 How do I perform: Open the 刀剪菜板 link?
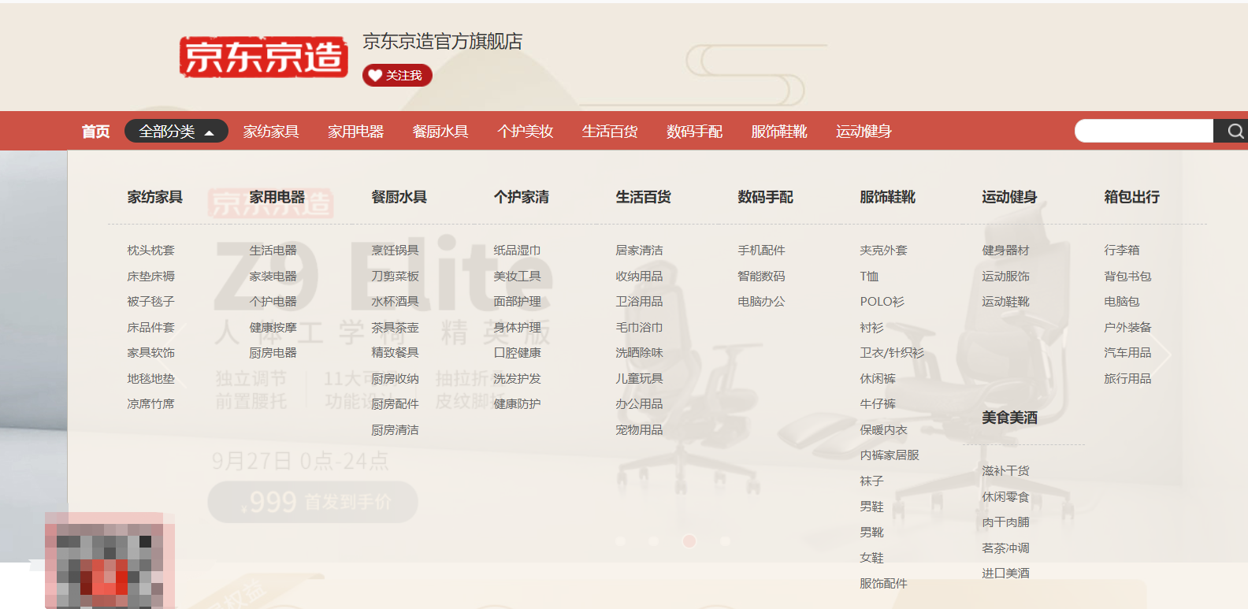point(396,277)
